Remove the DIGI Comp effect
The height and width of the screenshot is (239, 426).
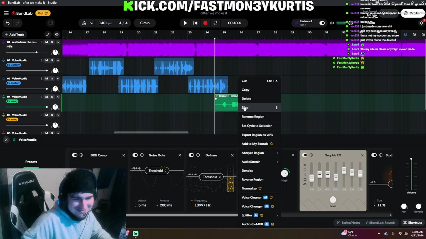pyautogui.click(x=123, y=155)
